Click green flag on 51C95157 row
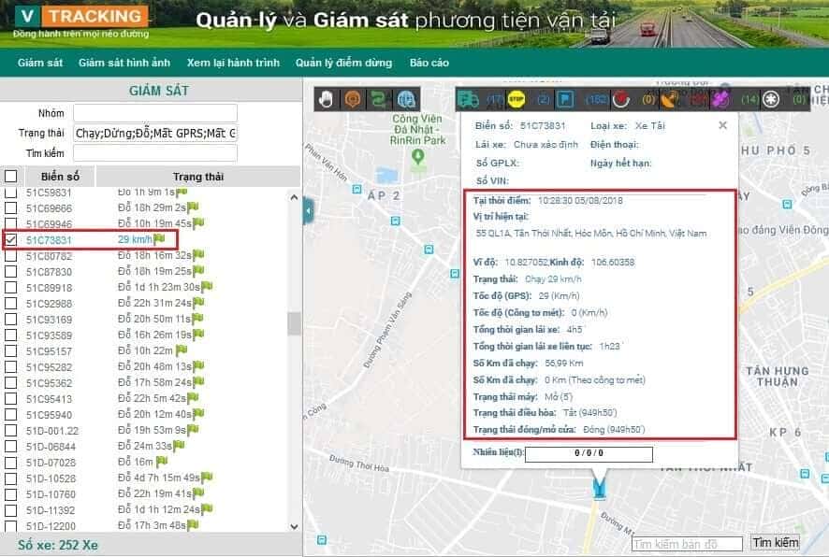 [182, 350]
